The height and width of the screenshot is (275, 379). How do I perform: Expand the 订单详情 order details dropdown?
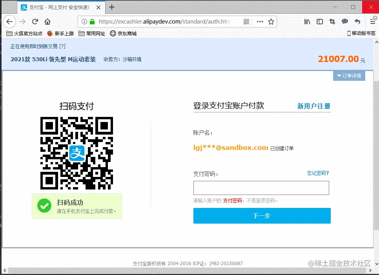pyautogui.click(x=349, y=76)
